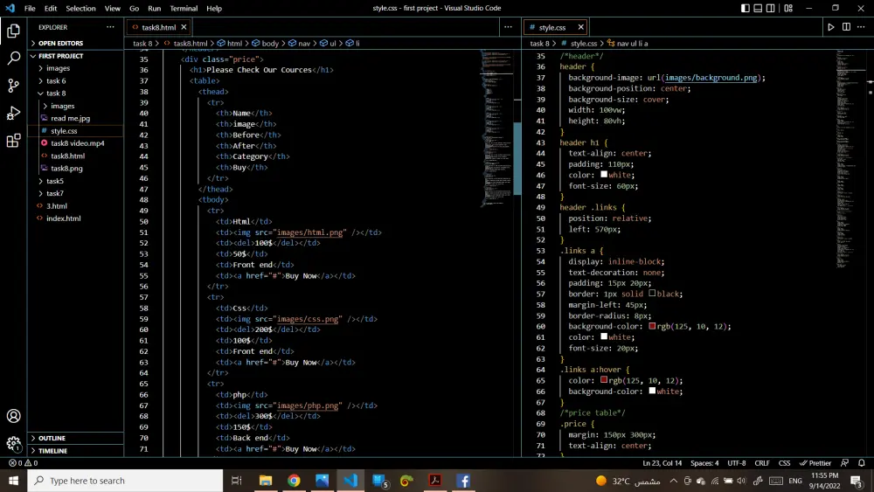Image resolution: width=874 pixels, height=492 pixels.
Task: Open the Extensions view
Action: [13, 140]
